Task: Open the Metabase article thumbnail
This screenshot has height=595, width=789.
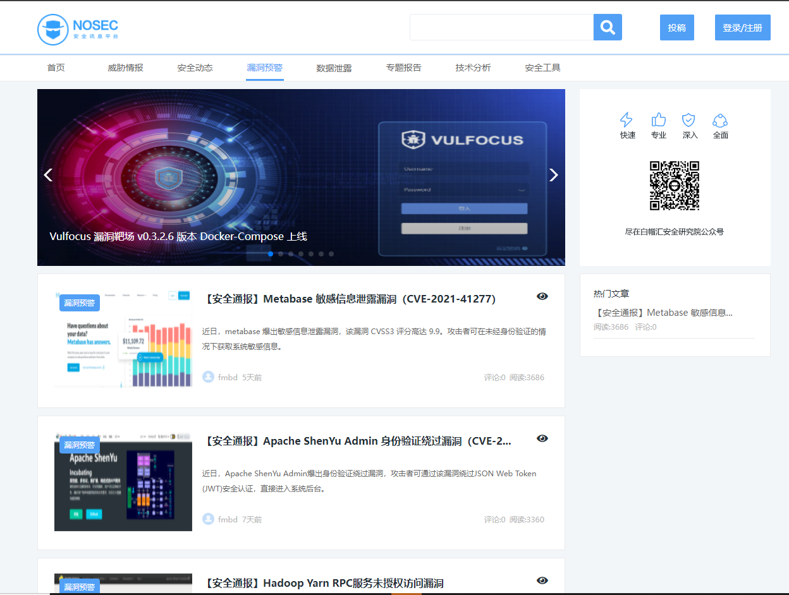Action: 123,339
